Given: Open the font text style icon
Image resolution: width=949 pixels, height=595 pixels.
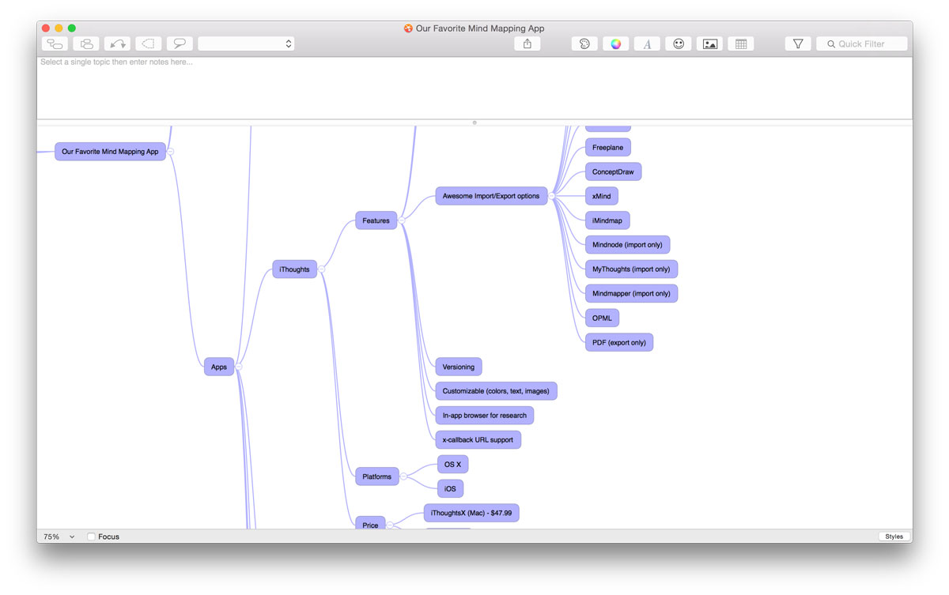Looking at the screenshot, I should pos(647,44).
